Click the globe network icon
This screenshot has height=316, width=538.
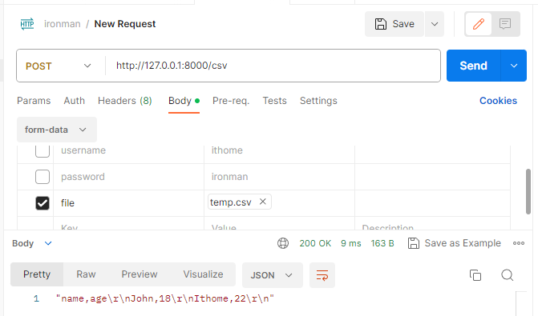(x=283, y=243)
